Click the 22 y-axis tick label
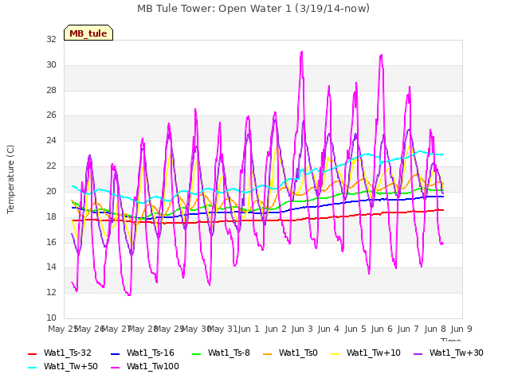Viewport: 510px width, 382px height. 51,166
